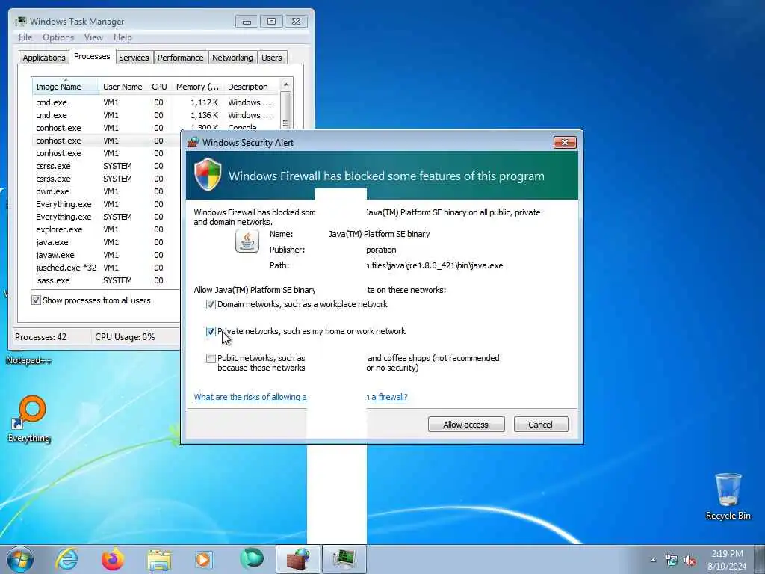This screenshot has width=765, height=574.
Task: Open the Help menu in Task Manager
Action: tap(123, 37)
